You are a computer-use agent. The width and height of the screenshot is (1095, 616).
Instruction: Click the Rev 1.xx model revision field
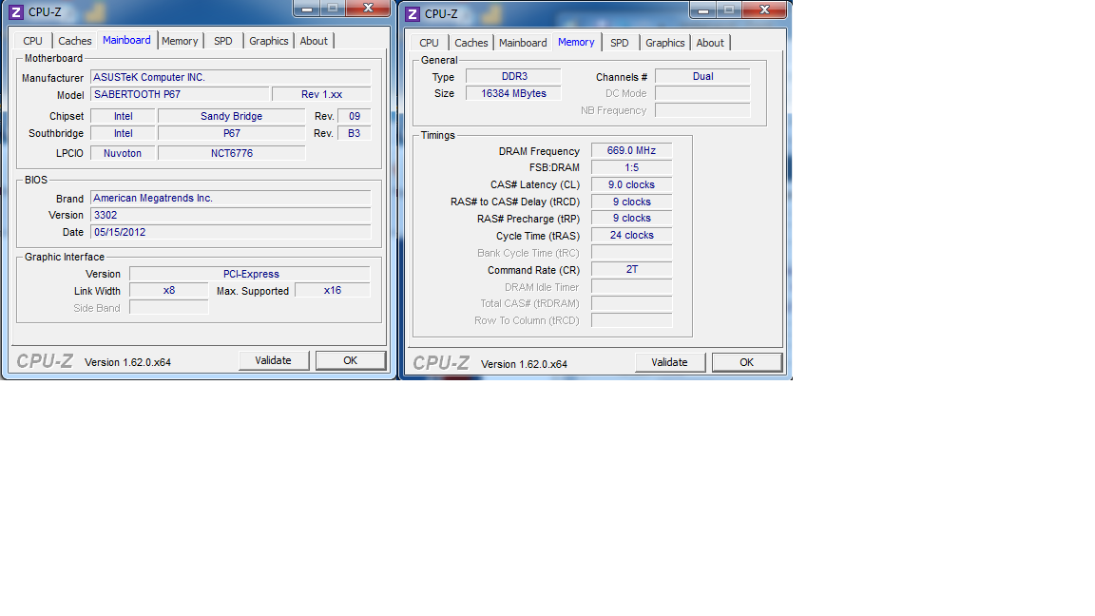321,94
